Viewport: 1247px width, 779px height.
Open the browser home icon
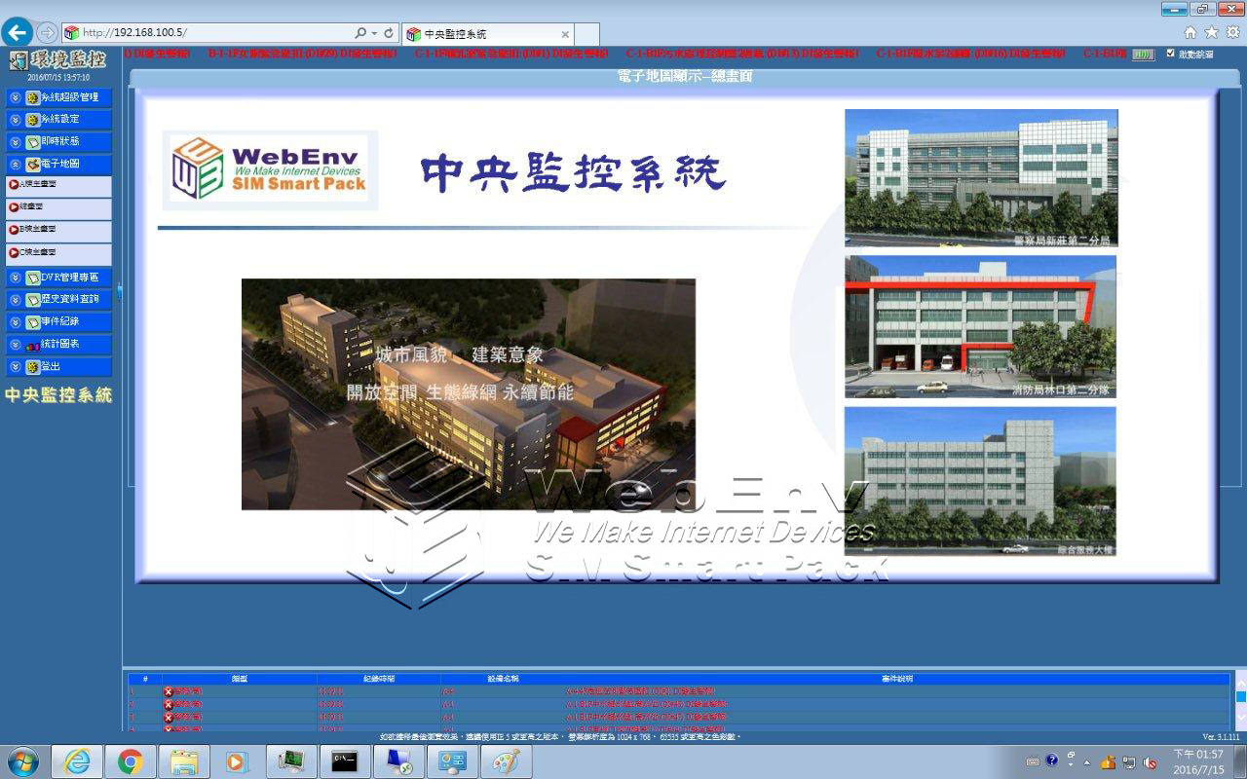click(1190, 32)
